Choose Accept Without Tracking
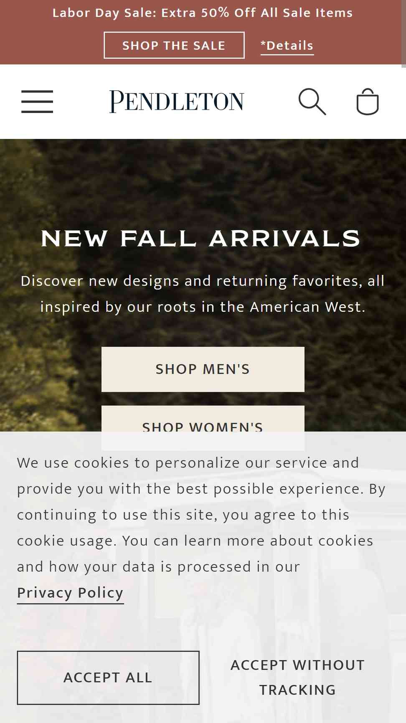 (x=298, y=677)
